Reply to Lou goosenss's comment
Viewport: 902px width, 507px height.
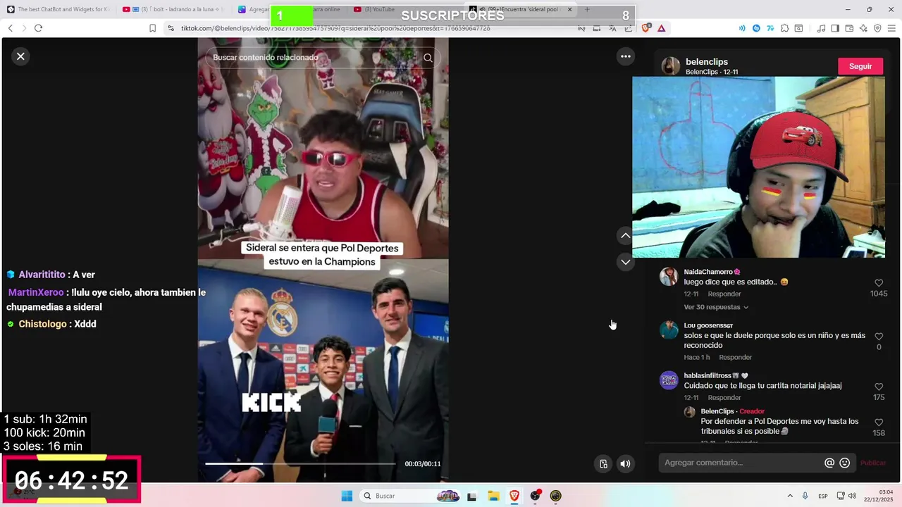[735, 357]
